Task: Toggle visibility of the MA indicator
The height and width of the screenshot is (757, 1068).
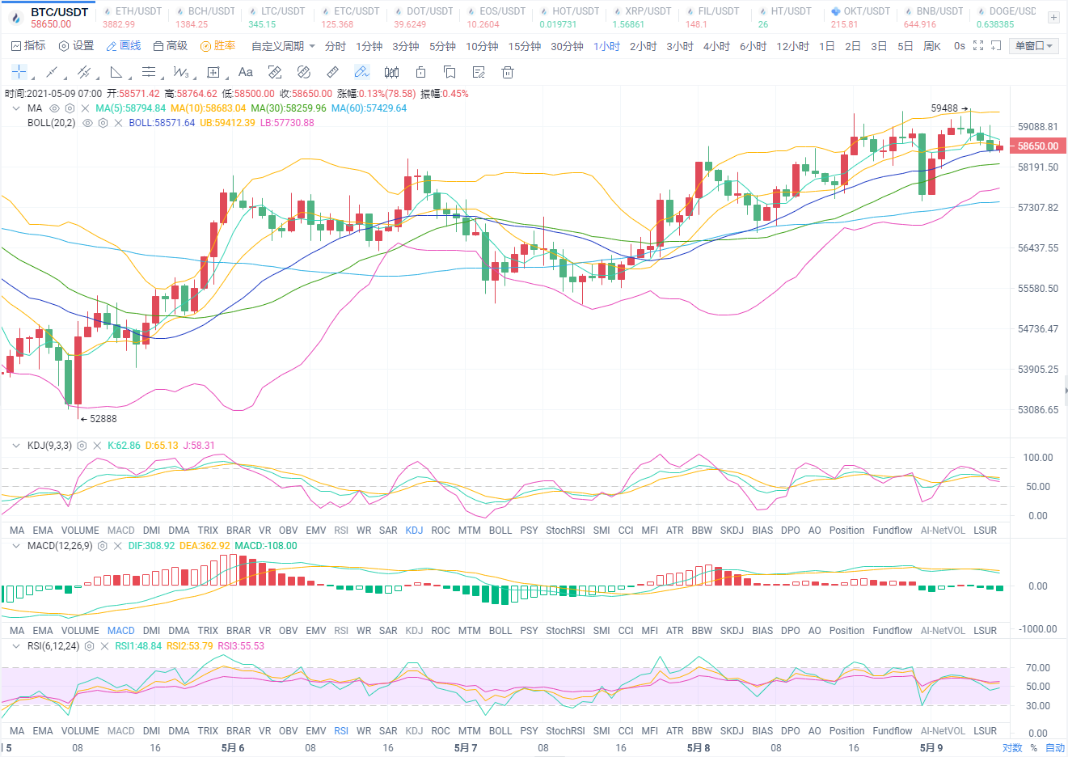Action: click(x=55, y=108)
